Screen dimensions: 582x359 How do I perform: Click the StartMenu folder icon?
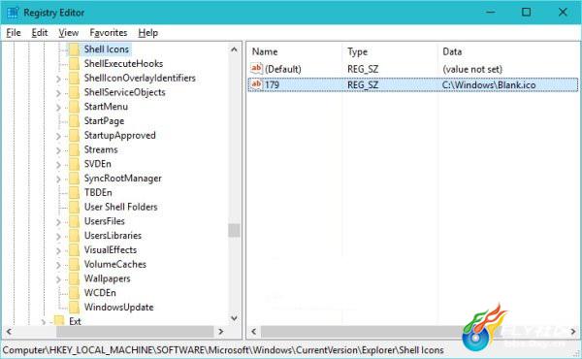pyautogui.click(x=75, y=107)
